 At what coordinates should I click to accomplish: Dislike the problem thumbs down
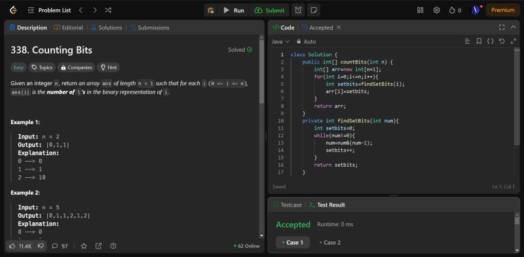[41, 246]
